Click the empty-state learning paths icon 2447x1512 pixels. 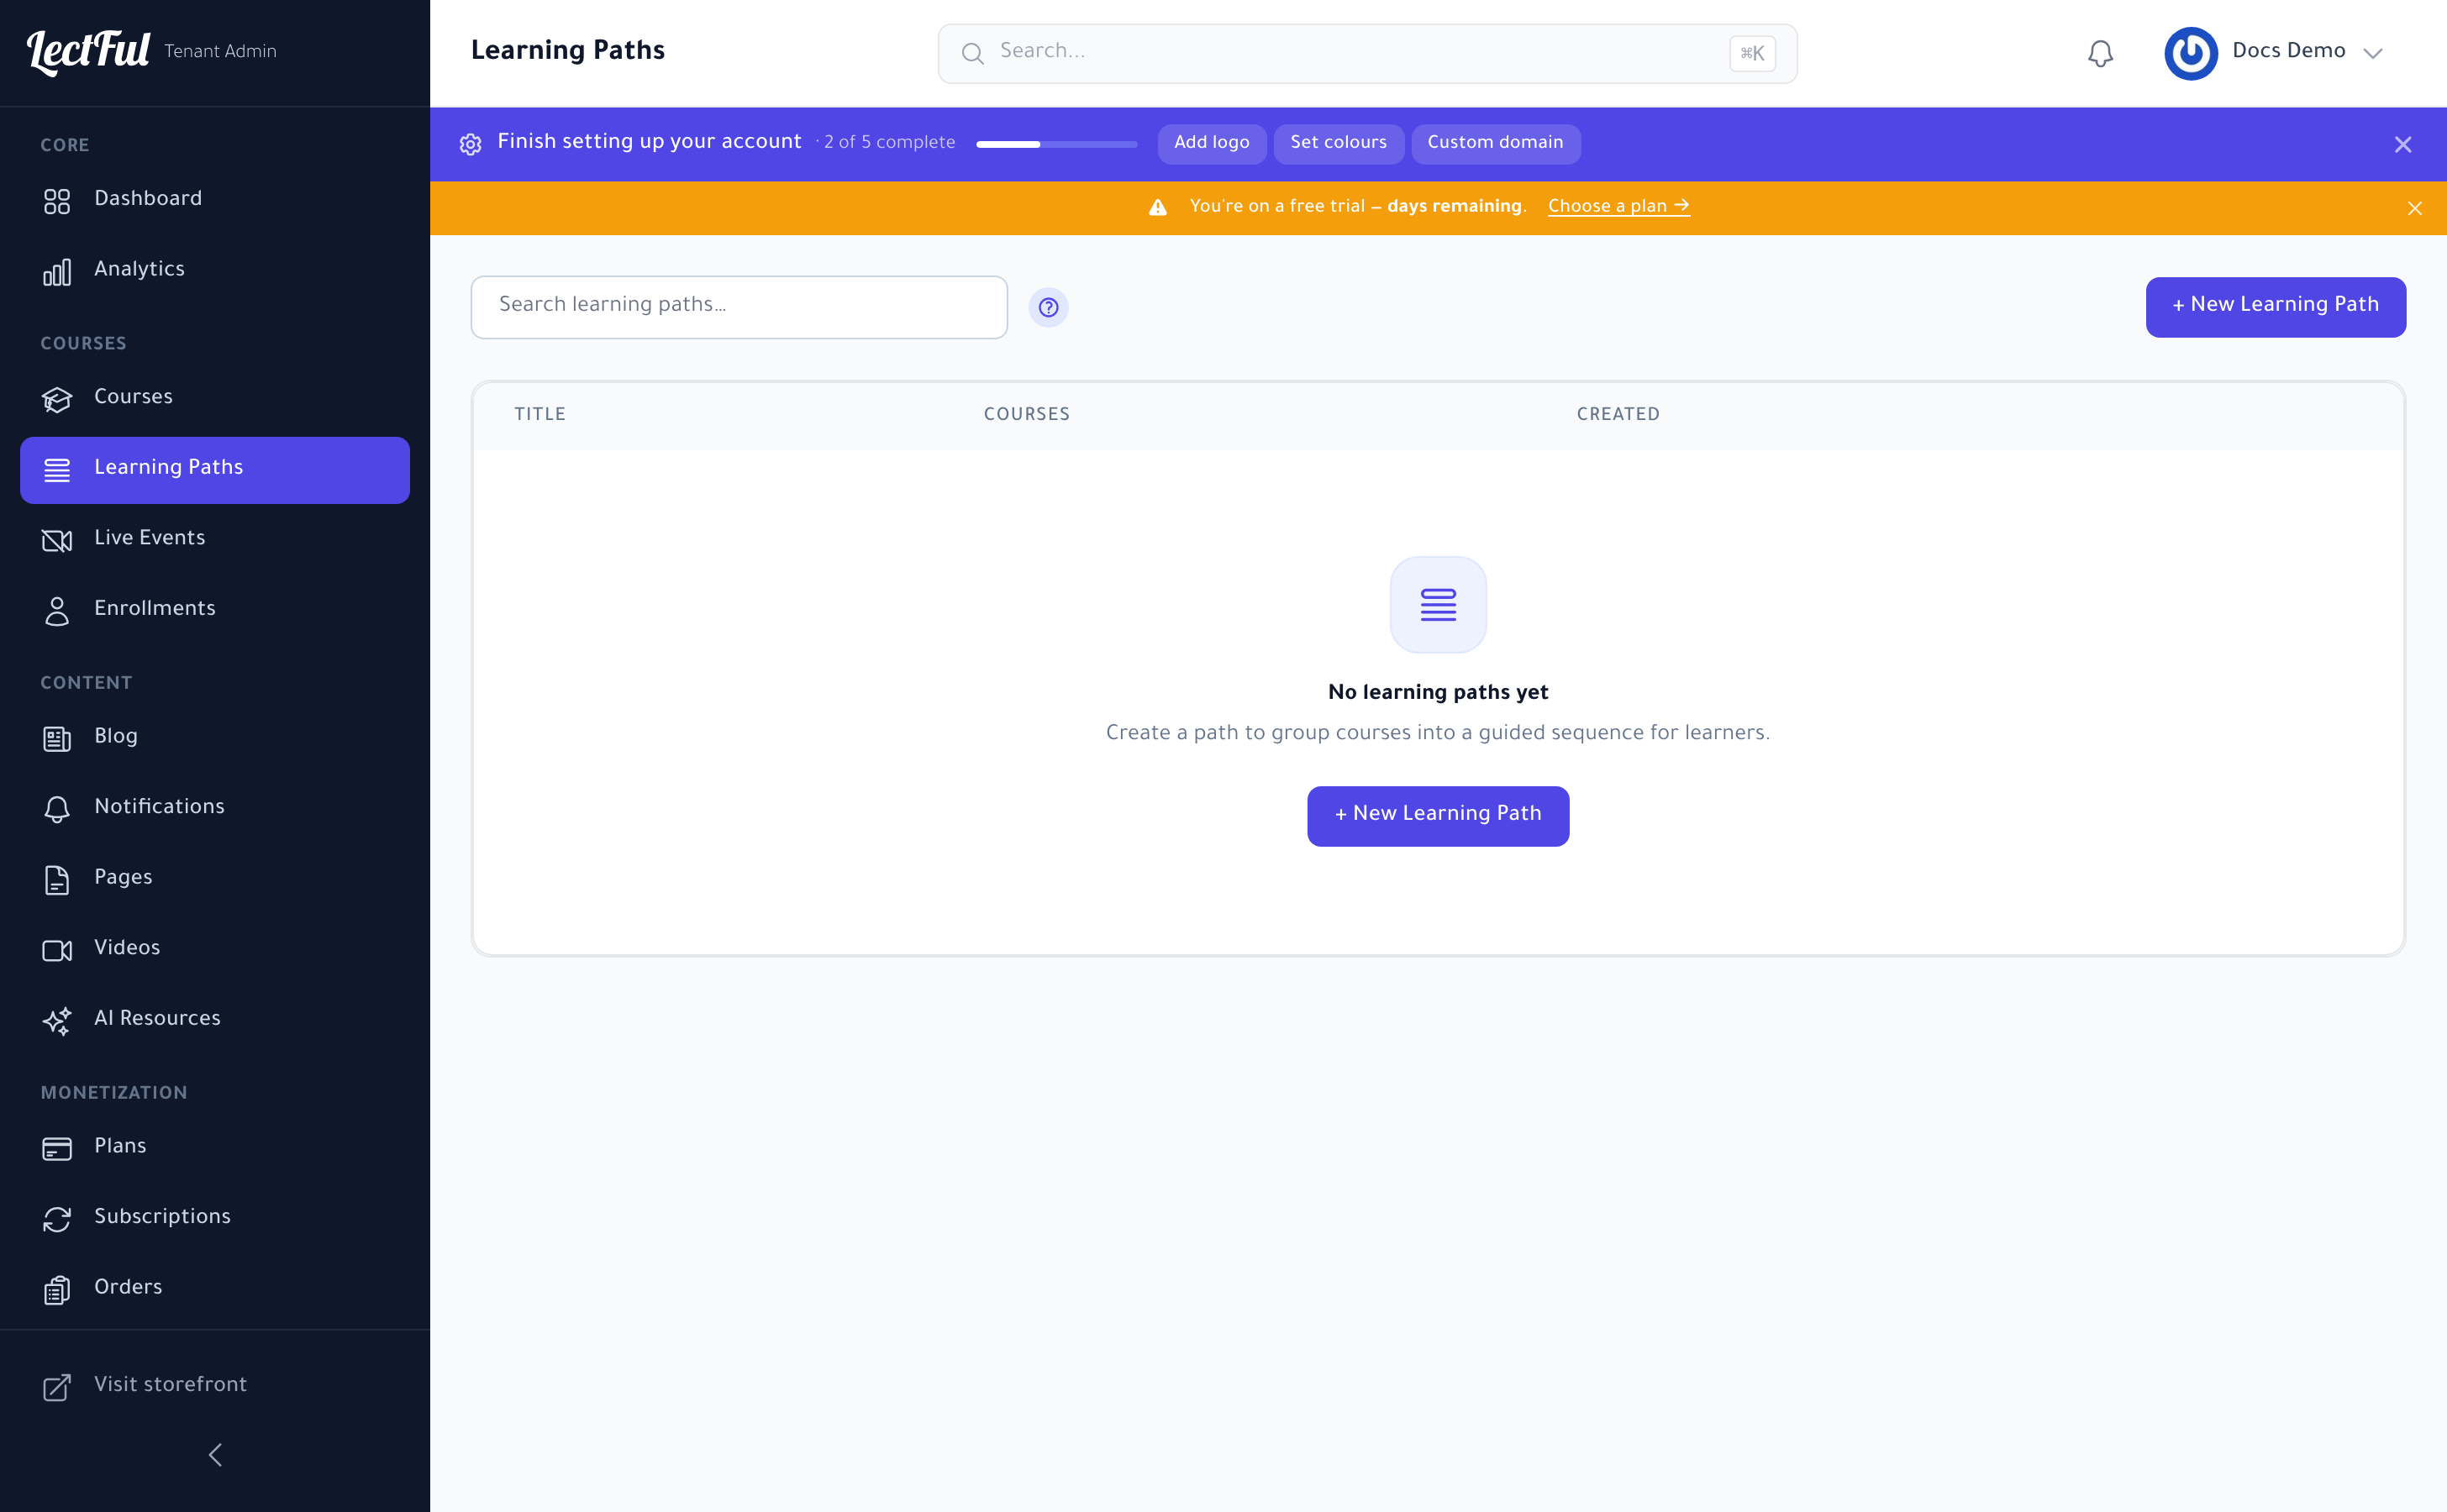coord(1439,605)
